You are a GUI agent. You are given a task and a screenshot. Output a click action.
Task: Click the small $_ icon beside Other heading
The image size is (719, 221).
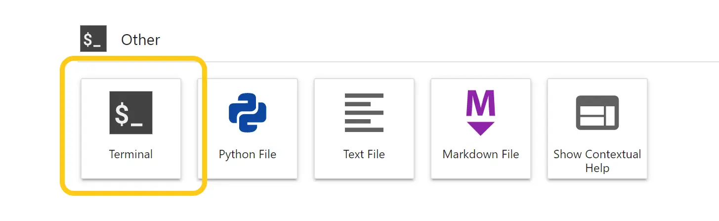coord(93,39)
